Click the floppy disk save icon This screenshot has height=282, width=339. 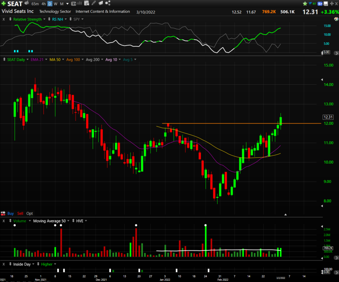(326, 3)
